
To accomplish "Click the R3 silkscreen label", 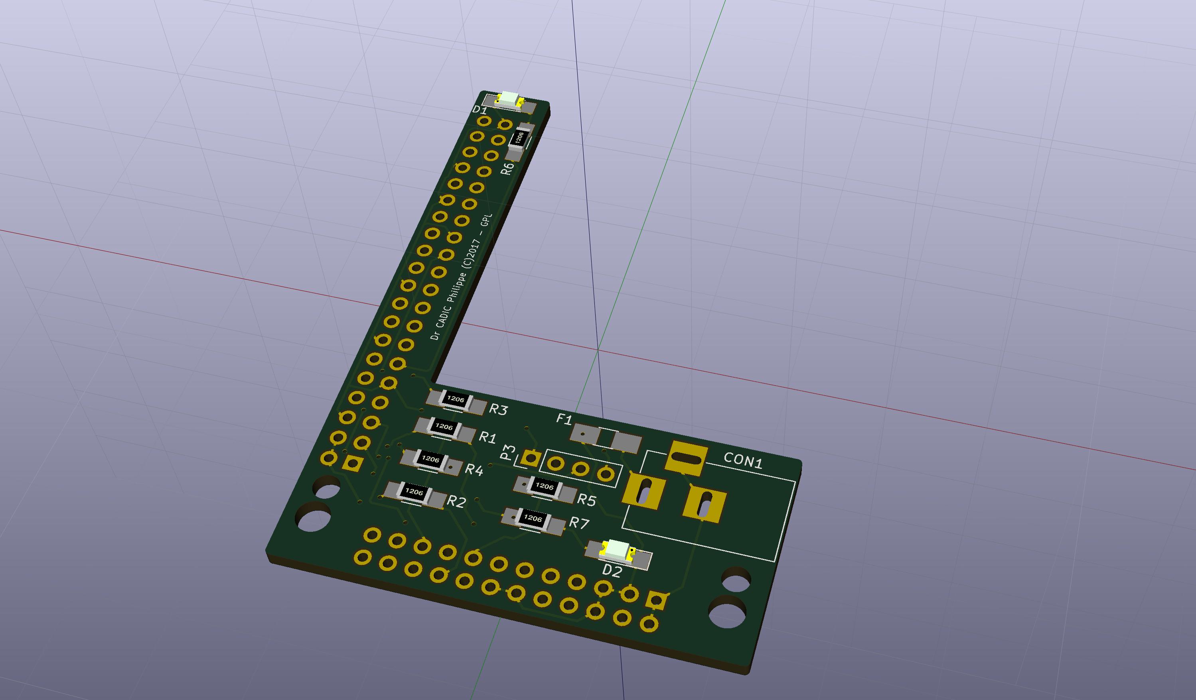I will tap(498, 409).
